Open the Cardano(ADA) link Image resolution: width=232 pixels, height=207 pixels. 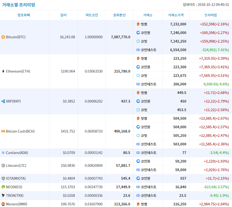pos(17,153)
